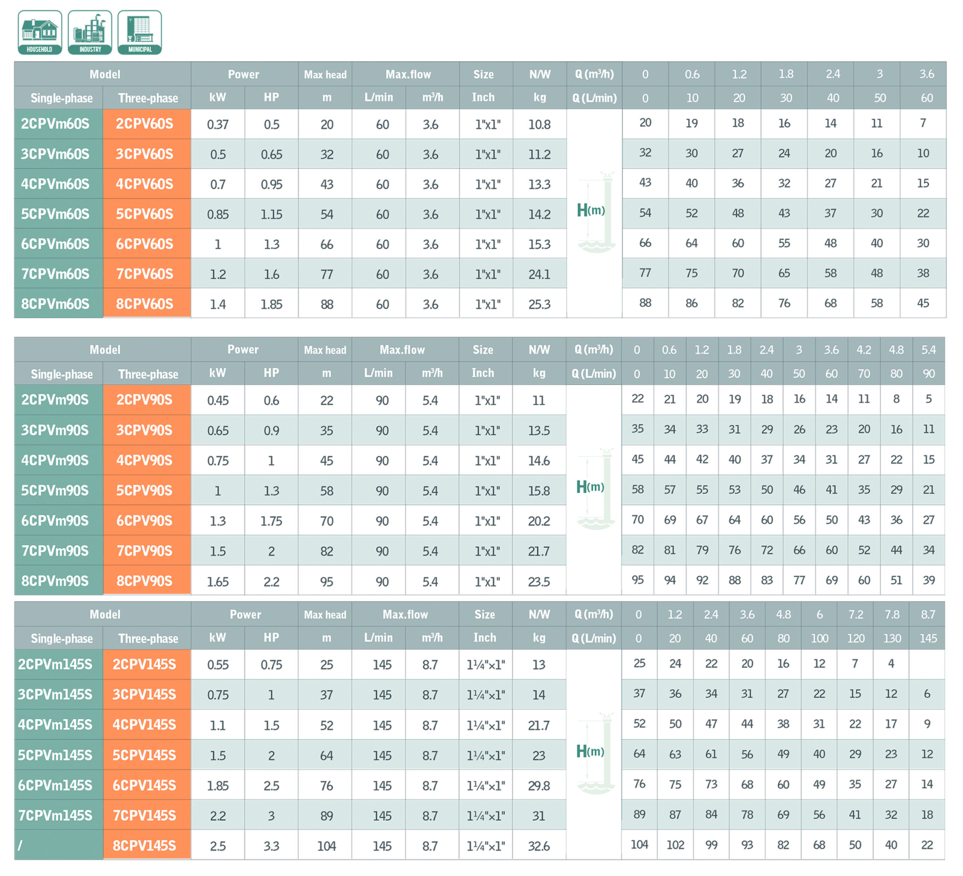Click the Size header in second table

(x=483, y=349)
